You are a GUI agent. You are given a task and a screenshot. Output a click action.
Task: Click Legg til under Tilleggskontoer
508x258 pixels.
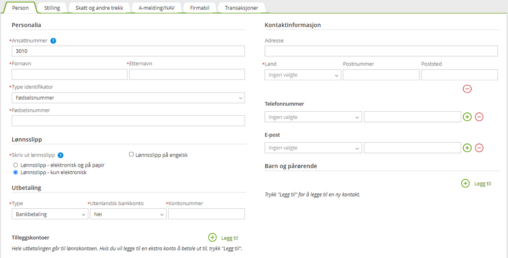pyautogui.click(x=223, y=238)
